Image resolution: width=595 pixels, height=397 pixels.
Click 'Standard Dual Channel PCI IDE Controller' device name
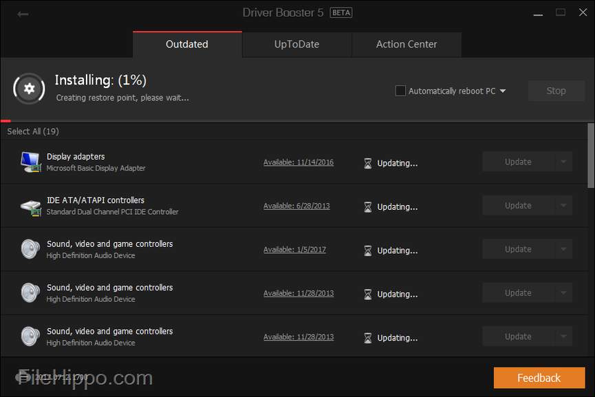(112, 212)
